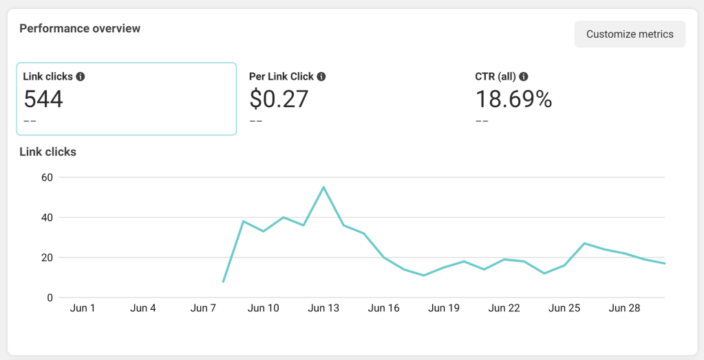Click the first data point of the line

224,282
